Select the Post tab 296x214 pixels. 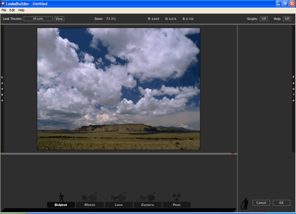click(x=176, y=205)
